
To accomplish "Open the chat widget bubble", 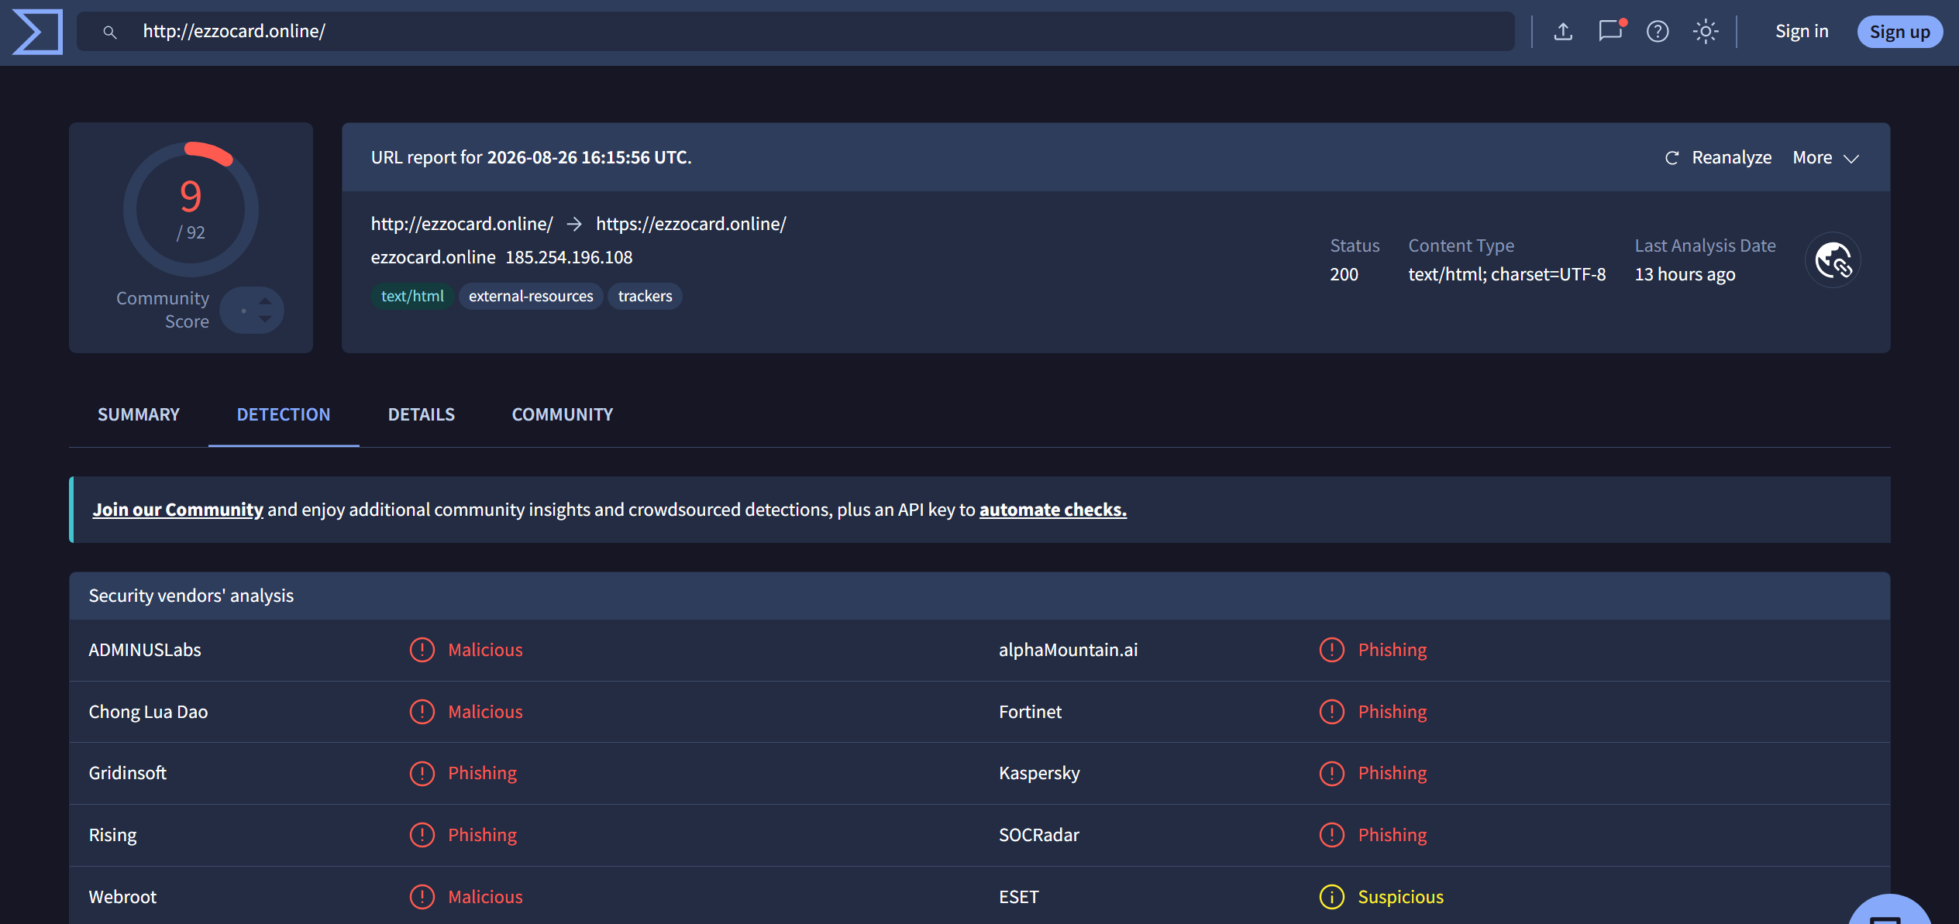I will [x=1888, y=911].
